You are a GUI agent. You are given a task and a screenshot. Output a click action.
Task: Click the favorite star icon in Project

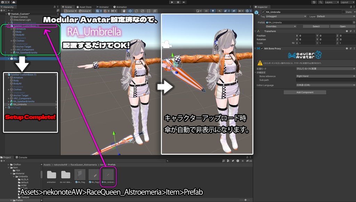243,161
